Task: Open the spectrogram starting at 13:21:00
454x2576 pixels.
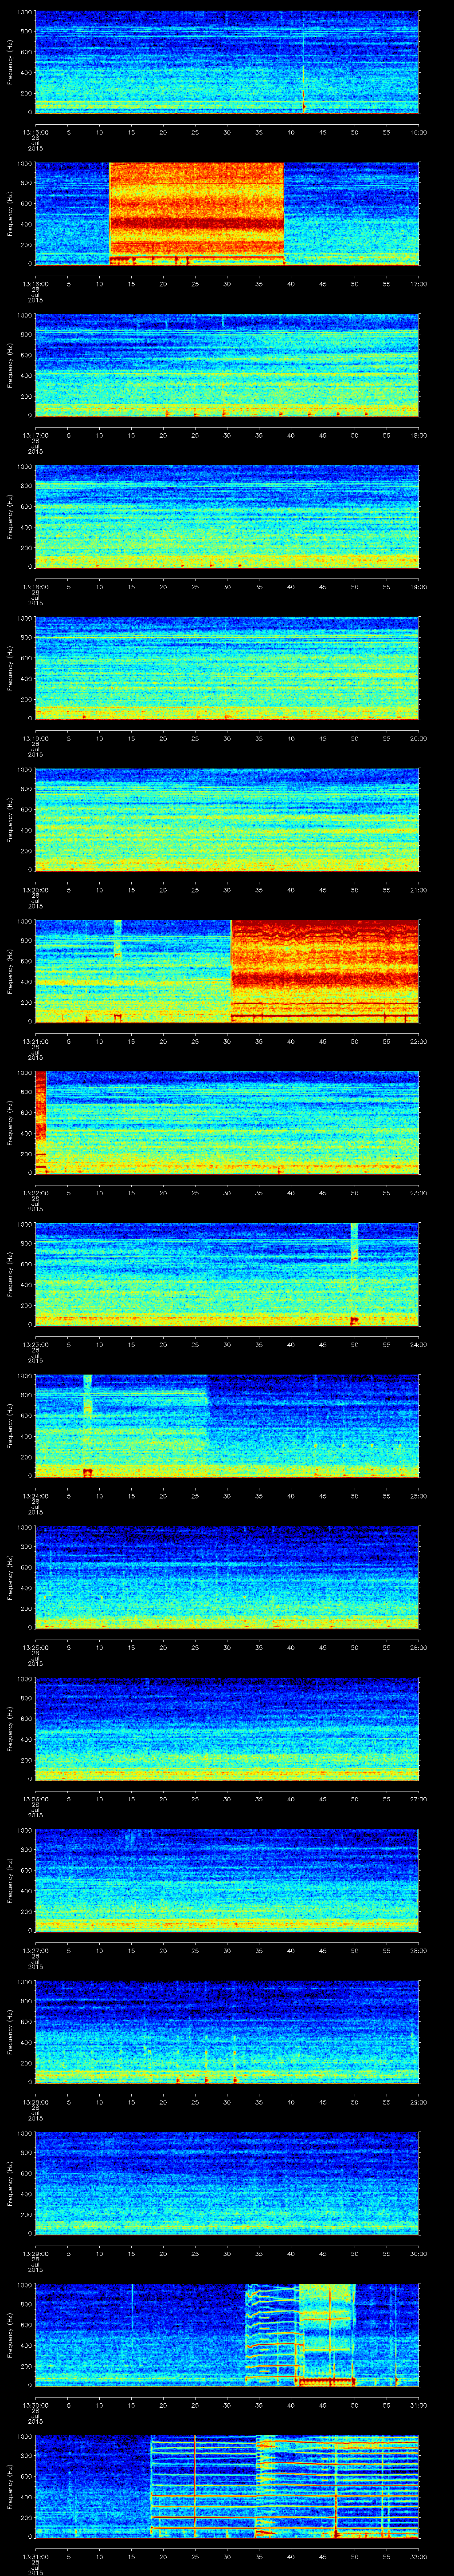Action: [x=227, y=971]
